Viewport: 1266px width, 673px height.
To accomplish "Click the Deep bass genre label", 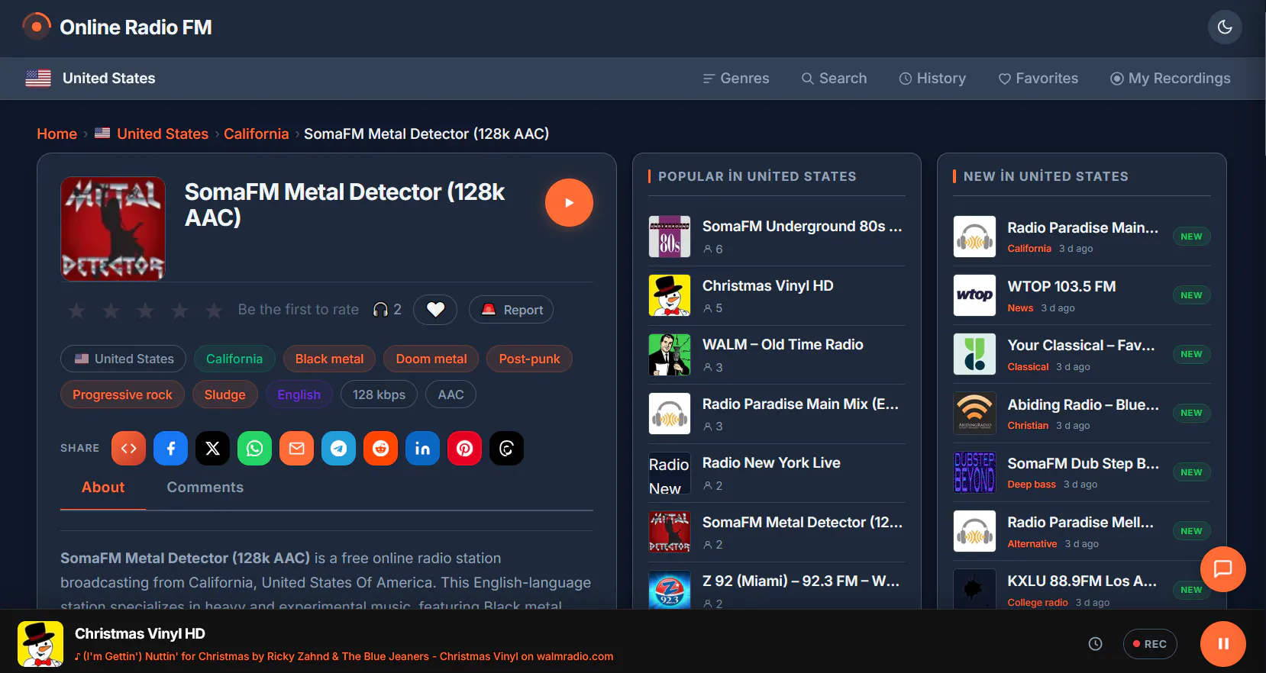I will point(1032,485).
